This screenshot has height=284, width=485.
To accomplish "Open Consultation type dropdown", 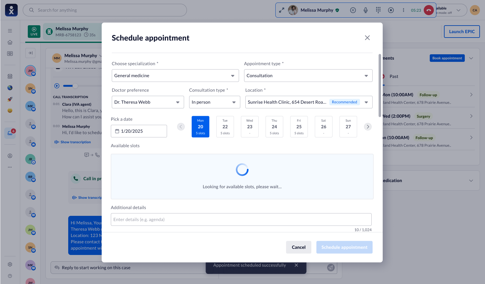I will coord(215,102).
